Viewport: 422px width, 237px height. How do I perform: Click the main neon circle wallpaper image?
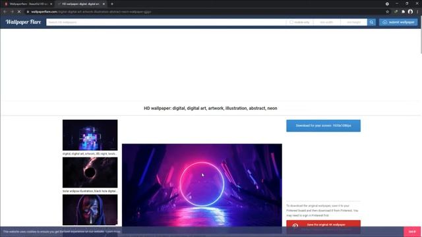pos(202,186)
